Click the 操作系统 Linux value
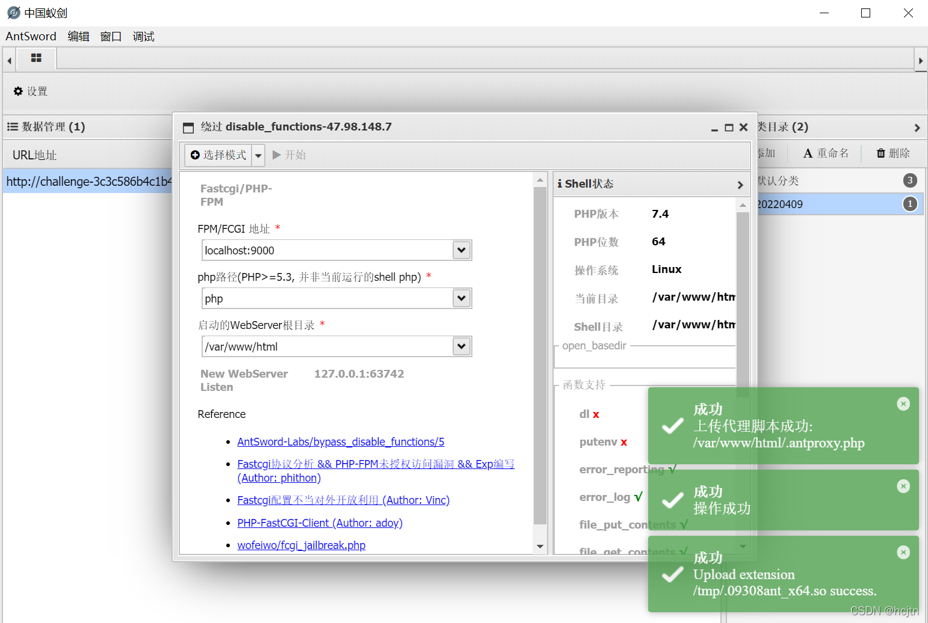Image resolution: width=928 pixels, height=623 pixels. pos(666,269)
